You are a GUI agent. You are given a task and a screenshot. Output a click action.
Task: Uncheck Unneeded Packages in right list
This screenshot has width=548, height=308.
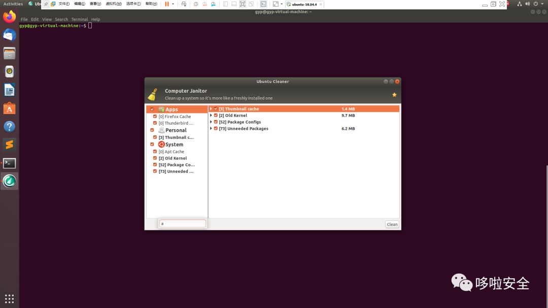click(x=216, y=128)
